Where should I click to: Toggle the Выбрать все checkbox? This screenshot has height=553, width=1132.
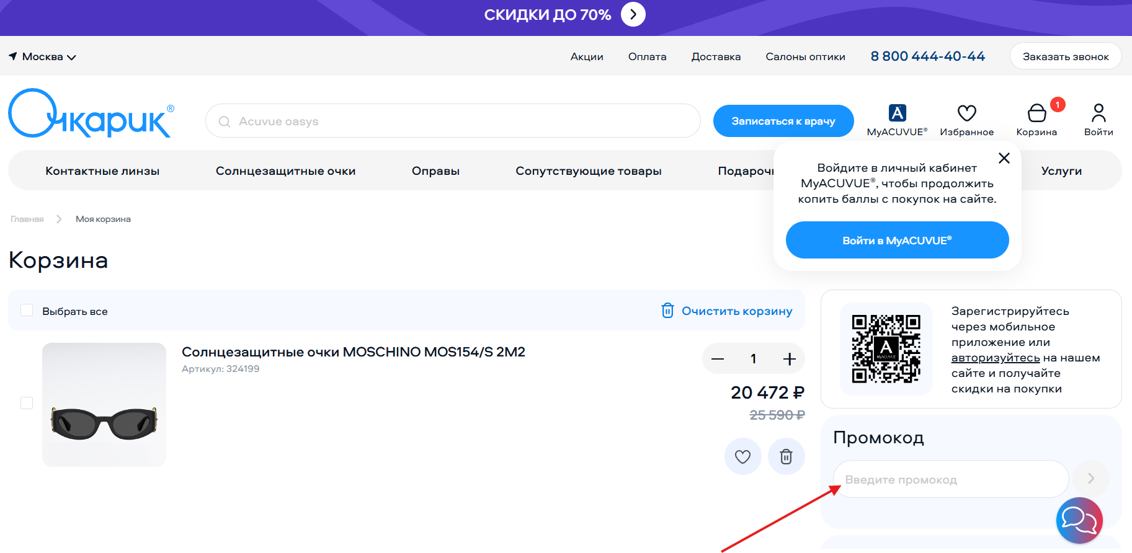click(27, 310)
